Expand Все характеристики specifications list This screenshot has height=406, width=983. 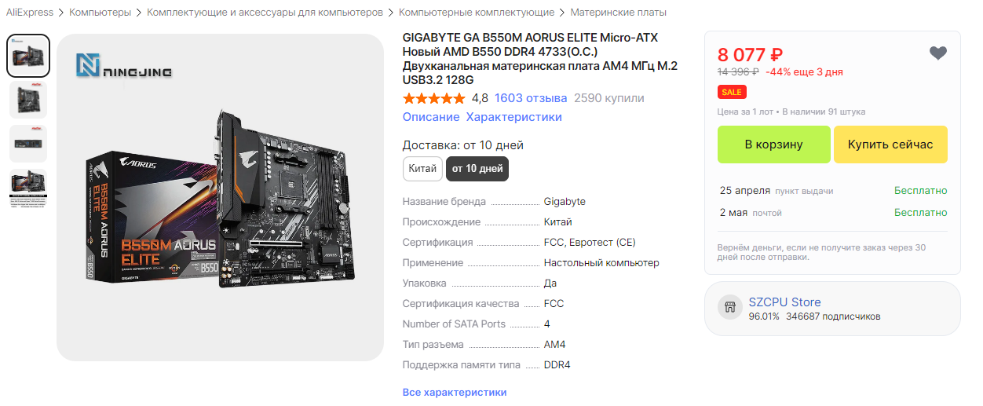[x=455, y=392]
